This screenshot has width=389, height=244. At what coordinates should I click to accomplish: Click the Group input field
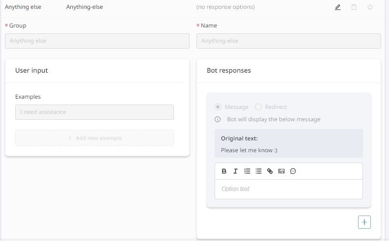click(x=97, y=41)
